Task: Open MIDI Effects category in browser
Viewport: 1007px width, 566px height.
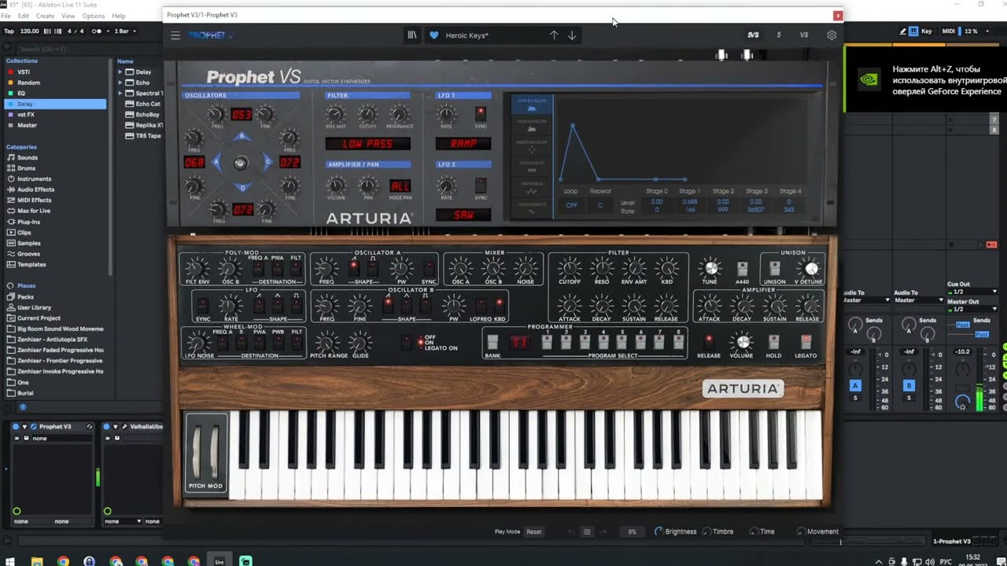Action: (x=34, y=200)
